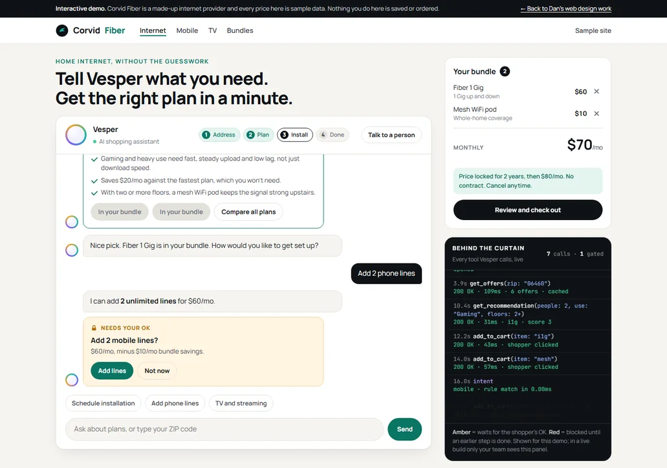Image resolution: width=667 pixels, height=468 pixels.
Task: Open the Bundles nav tab
Action: [240, 30]
